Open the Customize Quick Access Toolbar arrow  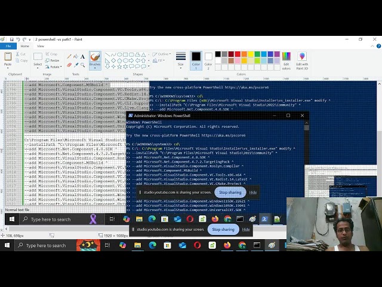30,39
